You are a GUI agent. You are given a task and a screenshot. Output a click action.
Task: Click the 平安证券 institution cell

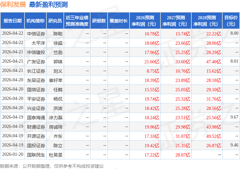click(x=36, y=99)
